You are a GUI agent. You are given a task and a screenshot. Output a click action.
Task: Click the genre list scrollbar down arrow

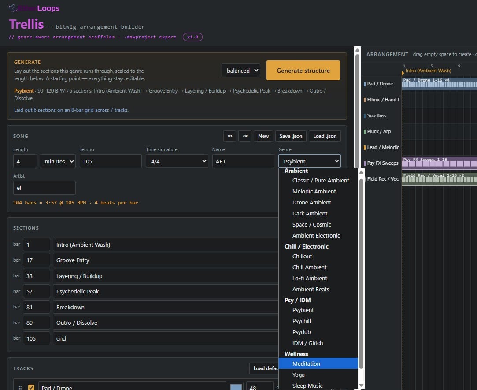[x=361, y=386]
